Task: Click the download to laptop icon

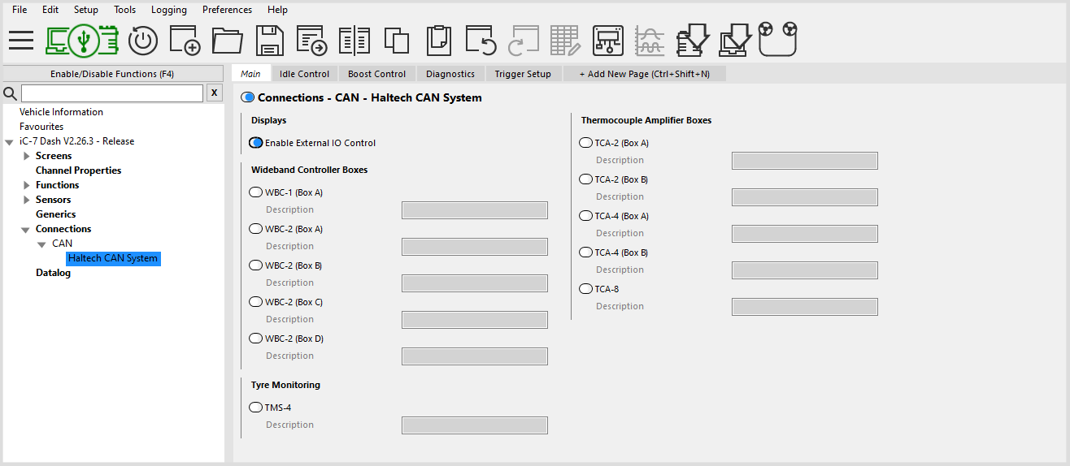Action: coord(736,40)
